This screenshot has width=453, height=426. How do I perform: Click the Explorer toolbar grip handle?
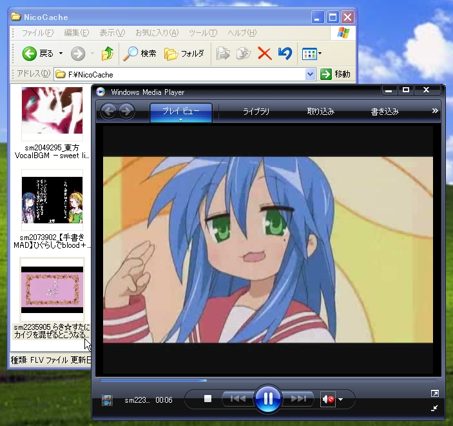pyautogui.click(x=13, y=54)
